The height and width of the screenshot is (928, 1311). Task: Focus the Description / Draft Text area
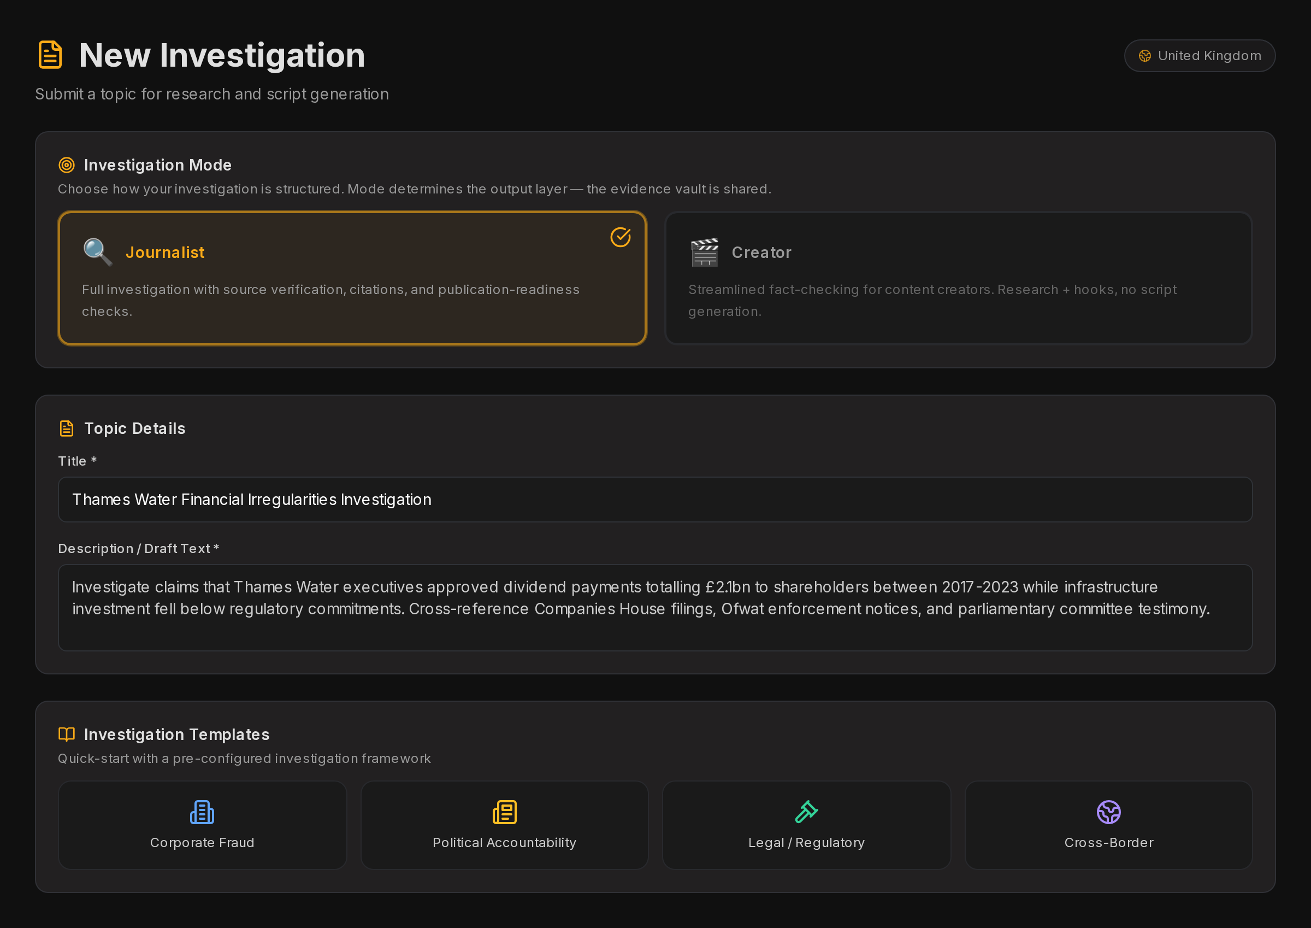(x=655, y=607)
